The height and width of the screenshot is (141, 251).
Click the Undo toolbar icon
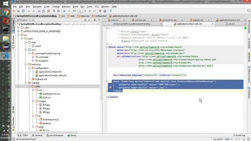pyautogui.click(x=29, y=11)
